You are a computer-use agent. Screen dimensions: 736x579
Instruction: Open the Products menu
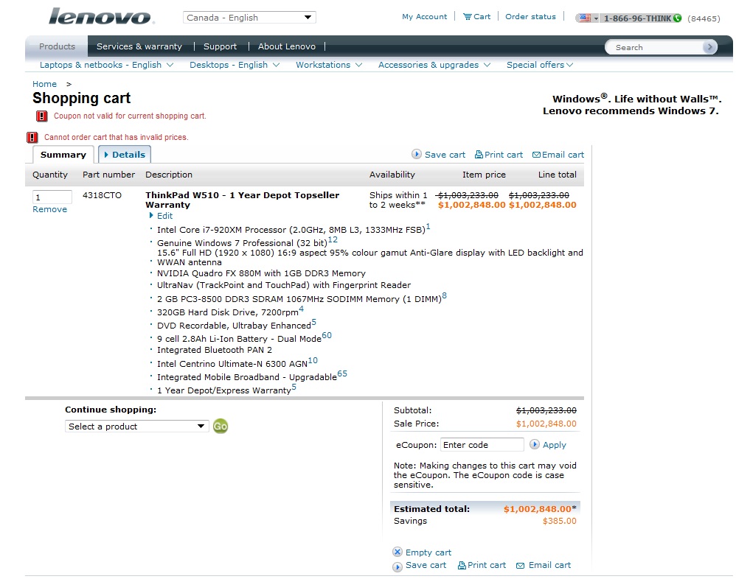coord(57,46)
